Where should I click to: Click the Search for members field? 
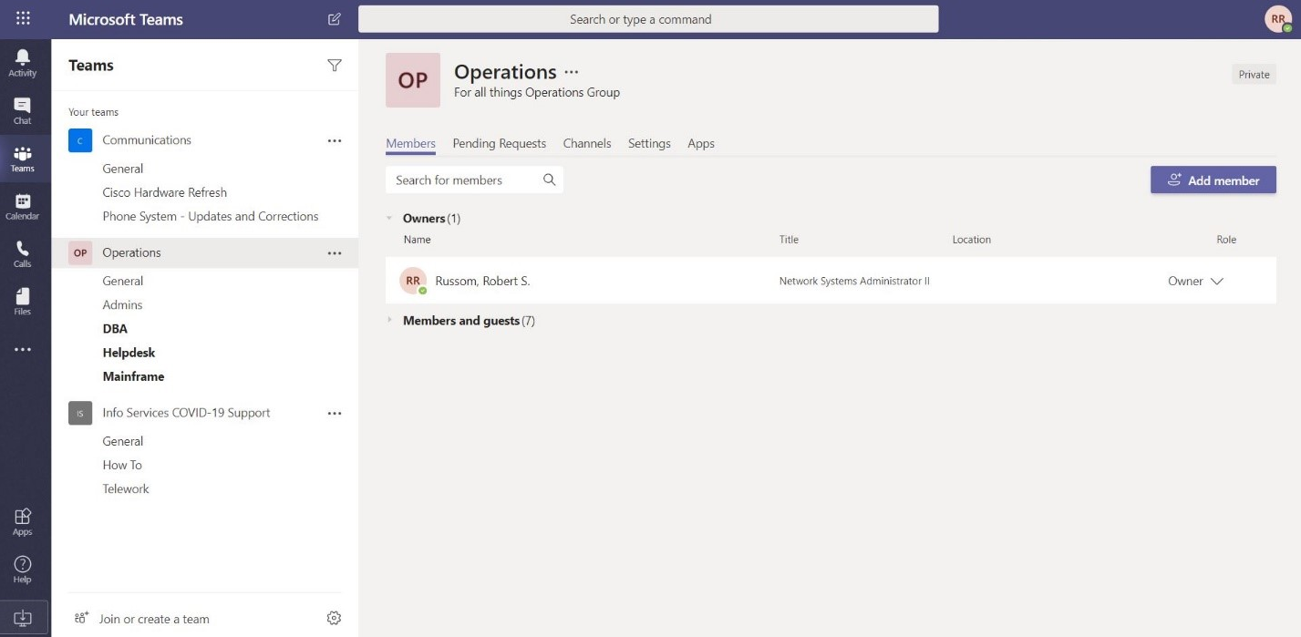(474, 180)
